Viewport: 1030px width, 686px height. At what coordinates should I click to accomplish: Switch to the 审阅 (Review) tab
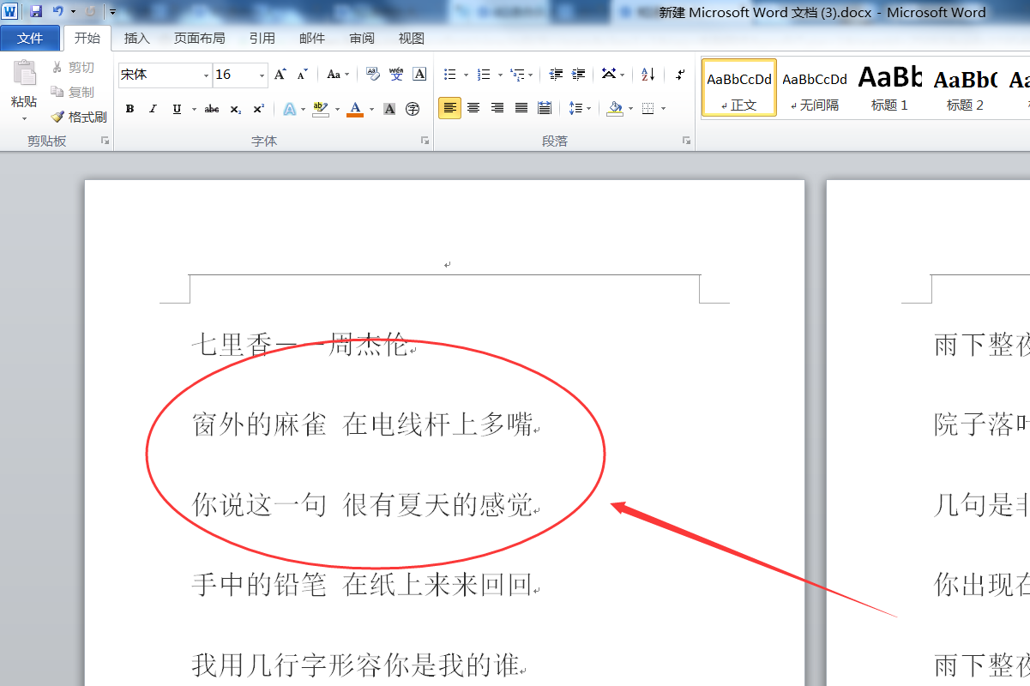(361, 39)
